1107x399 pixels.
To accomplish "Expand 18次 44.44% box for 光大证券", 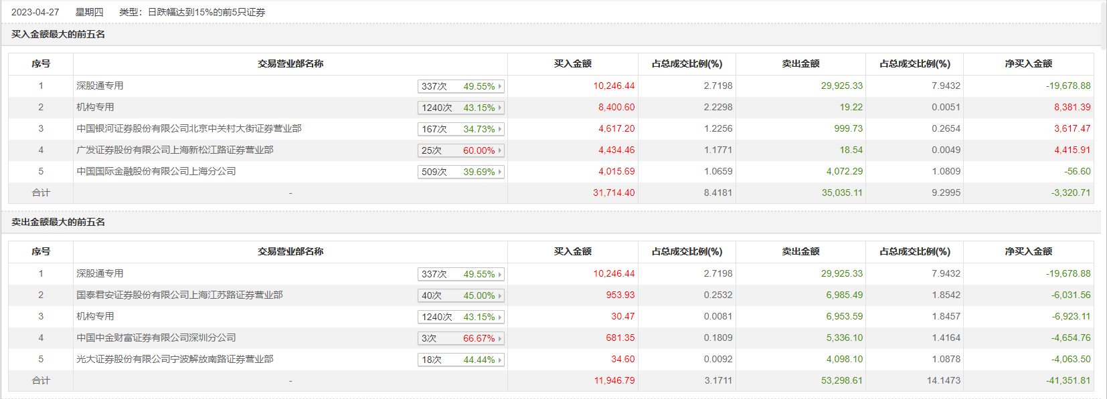I will click(x=460, y=360).
